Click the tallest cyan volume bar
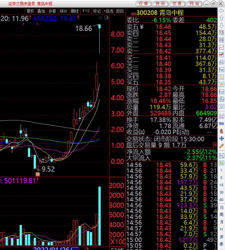225x250 pixels. point(99,216)
